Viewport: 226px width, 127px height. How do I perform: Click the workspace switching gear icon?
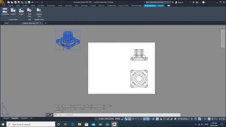click(x=175, y=119)
